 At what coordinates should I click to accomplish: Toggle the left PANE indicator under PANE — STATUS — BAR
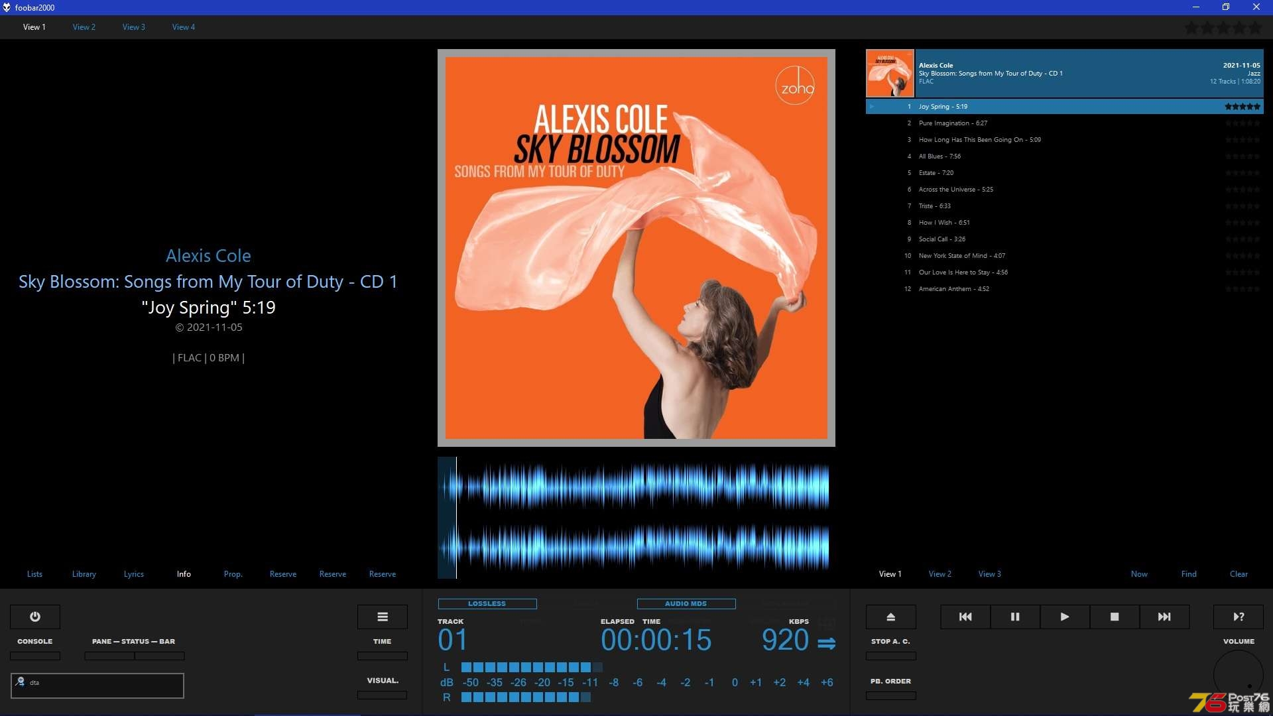tap(109, 656)
